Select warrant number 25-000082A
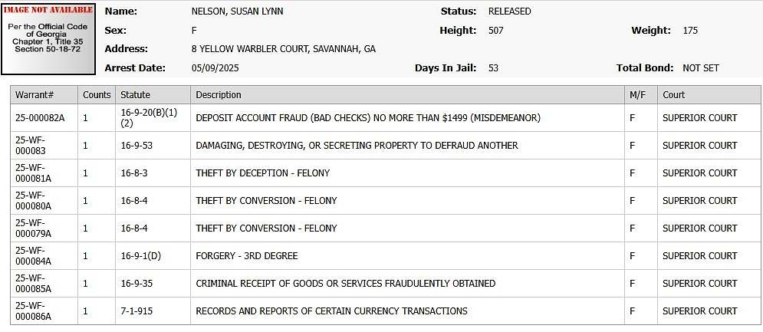This screenshot has height=332, width=763. click(x=40, y=118)
